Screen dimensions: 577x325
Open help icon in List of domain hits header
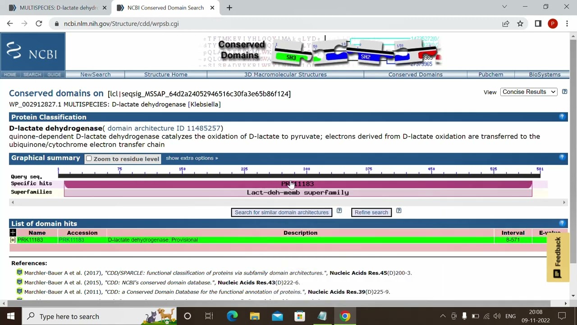pyautogui.click(x=562, y=223)
